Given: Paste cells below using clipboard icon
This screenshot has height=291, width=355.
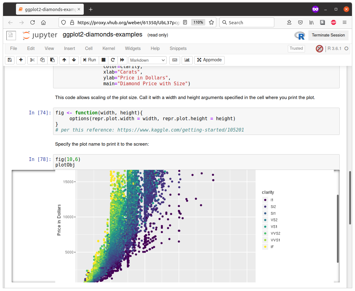Looking at the screenshot, I should pos(52,60).
